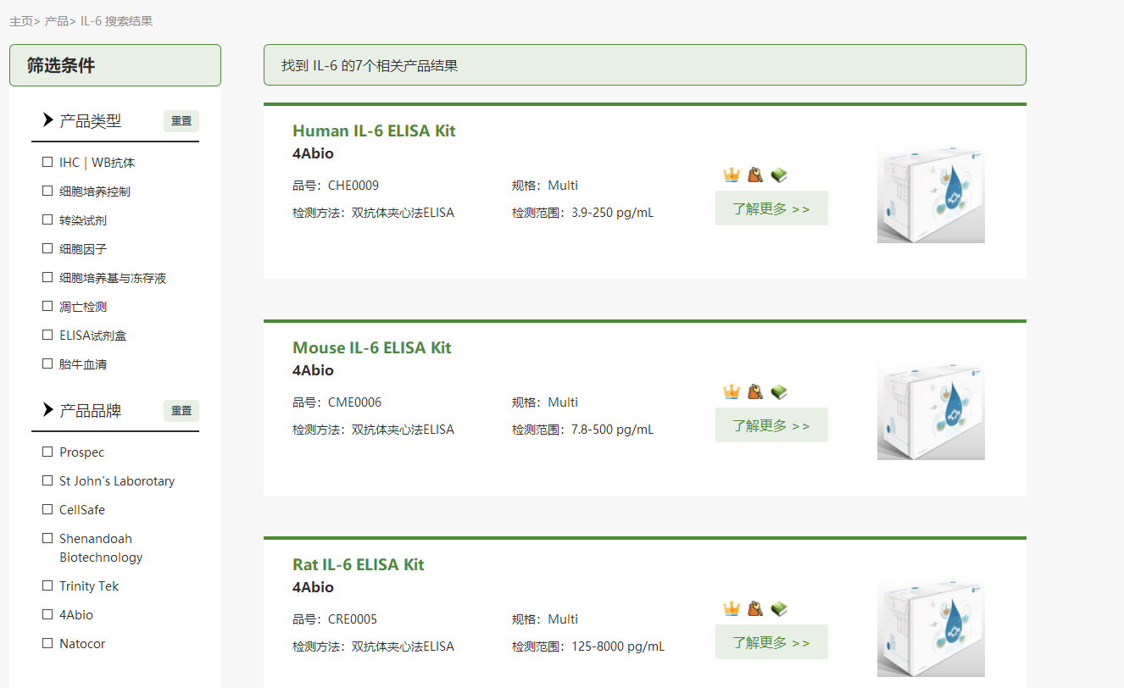
Task: Collapse the 产品品牌 filter section arrow
Action: (48, 410)
